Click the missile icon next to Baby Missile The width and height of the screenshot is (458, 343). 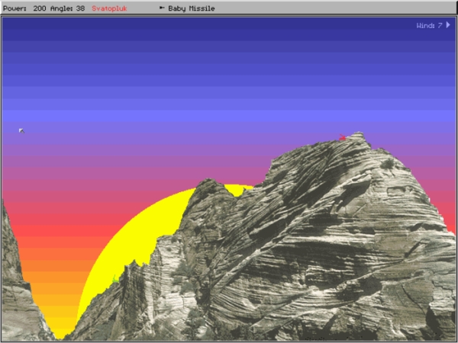162,8
